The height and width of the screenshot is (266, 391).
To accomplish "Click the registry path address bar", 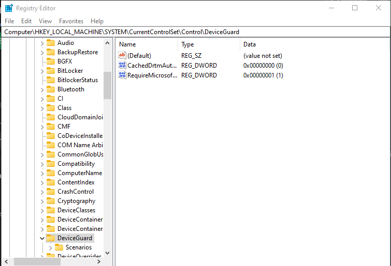I will click(196, 32).
